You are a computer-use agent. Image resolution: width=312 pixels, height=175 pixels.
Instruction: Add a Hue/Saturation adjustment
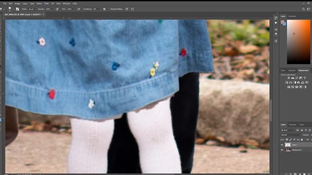287,82
